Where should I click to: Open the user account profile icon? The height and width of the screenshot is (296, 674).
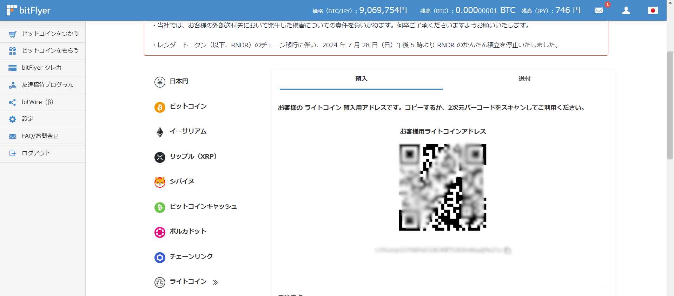626,11
